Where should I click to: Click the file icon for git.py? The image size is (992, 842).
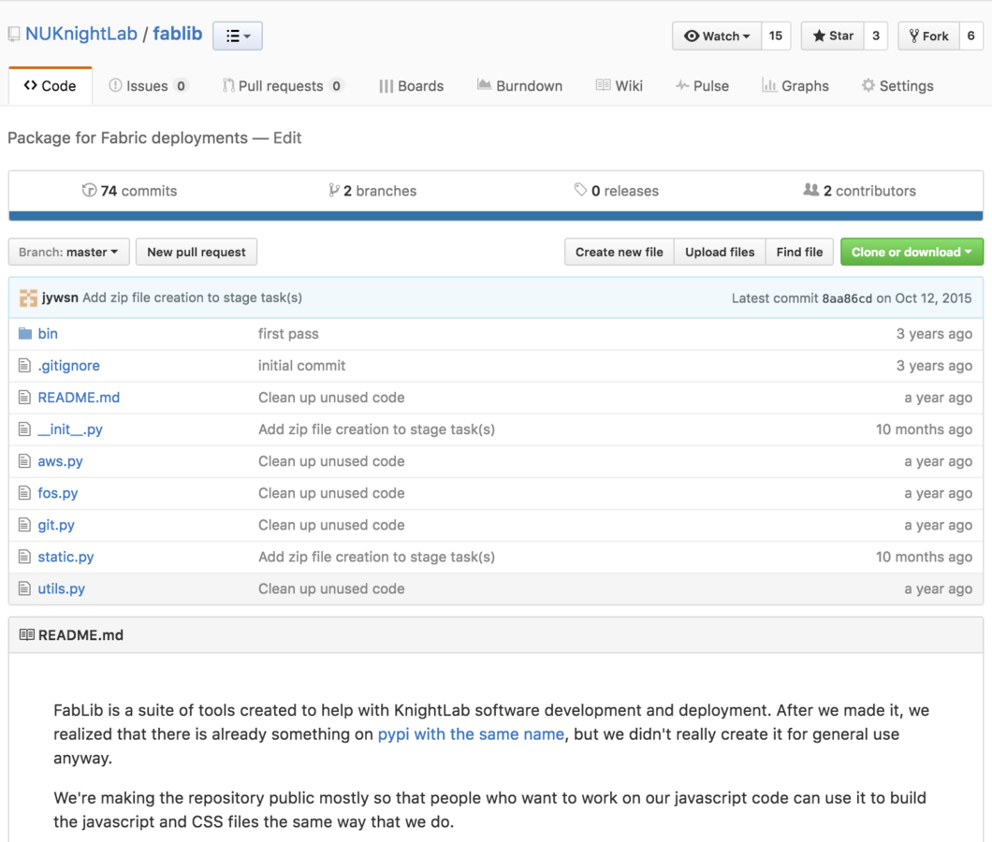(x=24, y=525)
